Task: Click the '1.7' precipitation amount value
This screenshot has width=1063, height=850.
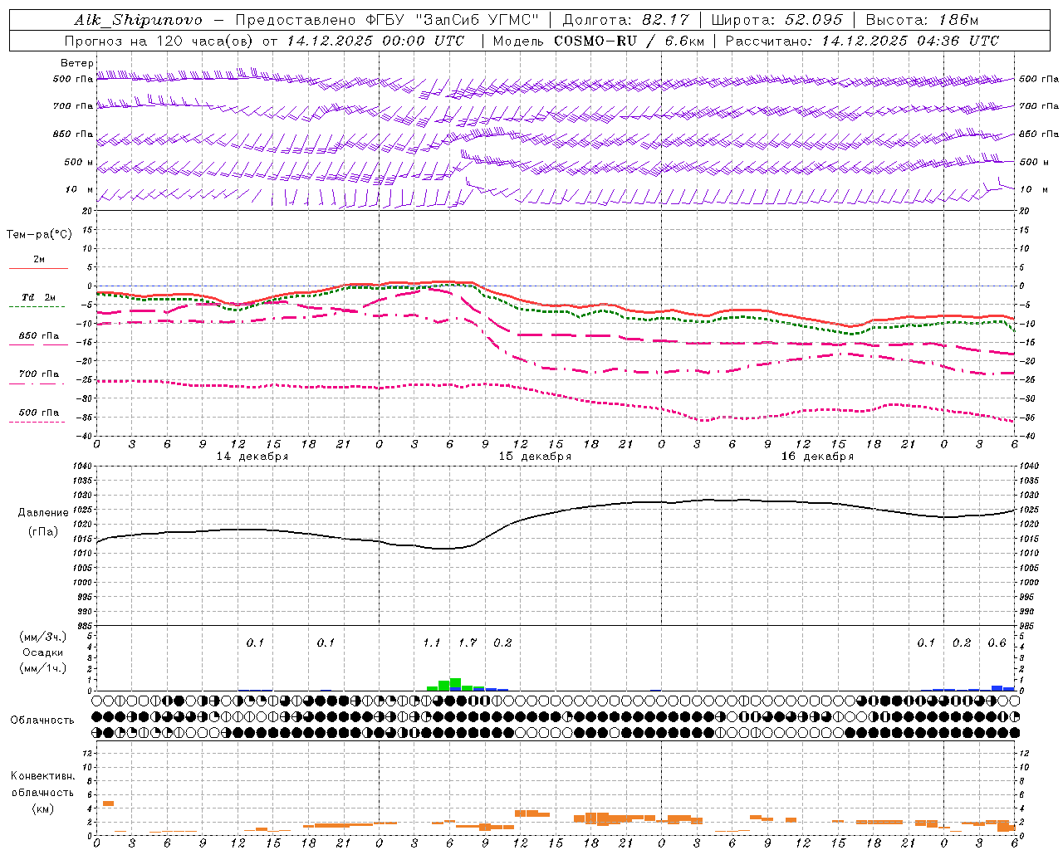Action: [468, 642]
